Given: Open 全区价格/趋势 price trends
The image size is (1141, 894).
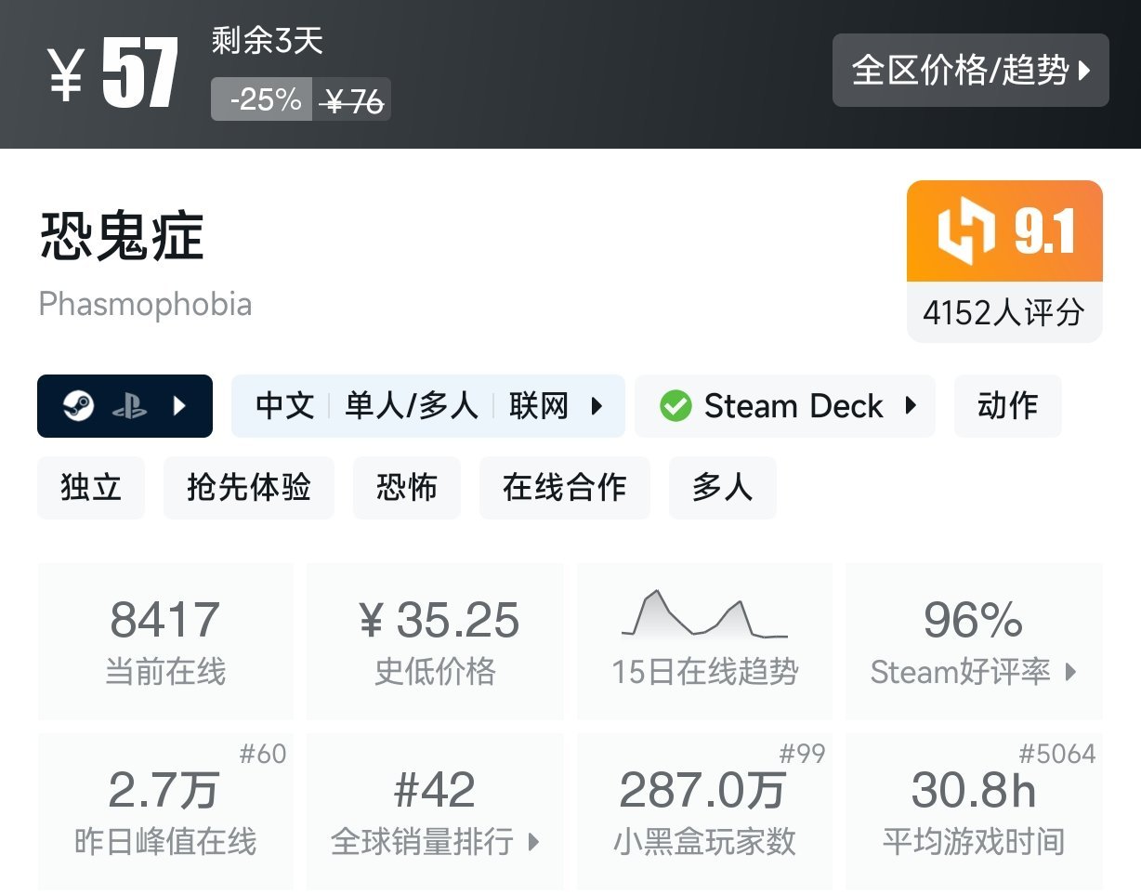Looking at the screenshot, I should [x=970, y=70].
